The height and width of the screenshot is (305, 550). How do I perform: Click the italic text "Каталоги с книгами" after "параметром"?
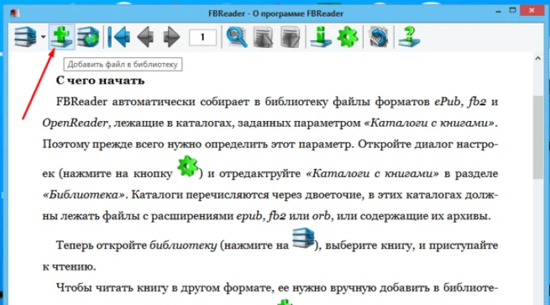click(x=430, y=123)
